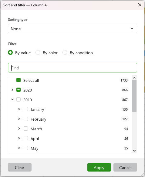Click the scrollbar up arrow in value list

coord(134,78)
